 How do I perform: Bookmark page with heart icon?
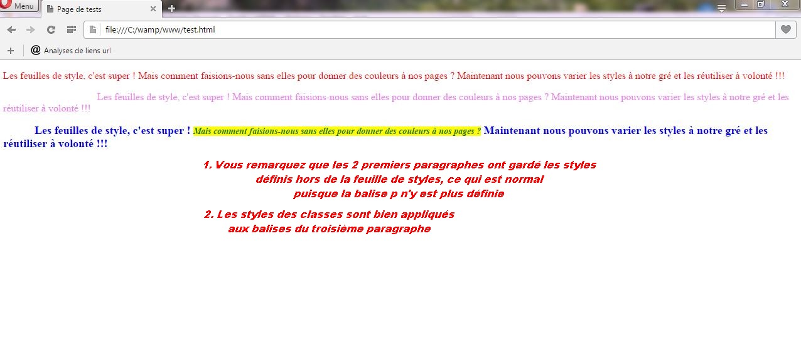[785, 29]
